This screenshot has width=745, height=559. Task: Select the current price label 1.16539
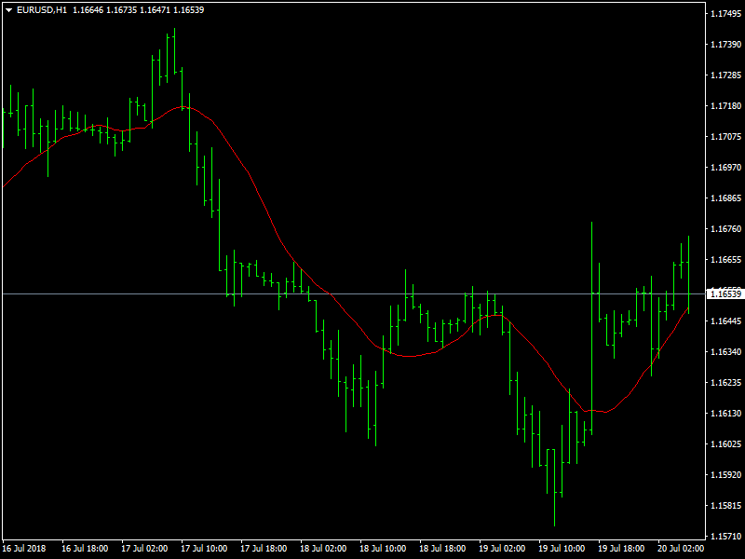point(725,294)
